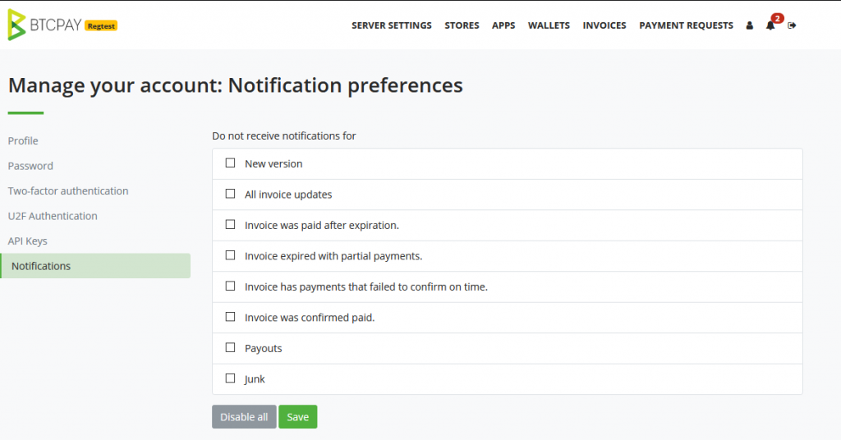841x440 pixels.
Task: Click the Disable all button
Action: [x=244, y=417]
